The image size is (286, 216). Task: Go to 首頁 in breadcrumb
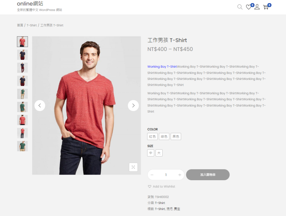(20, 25)
